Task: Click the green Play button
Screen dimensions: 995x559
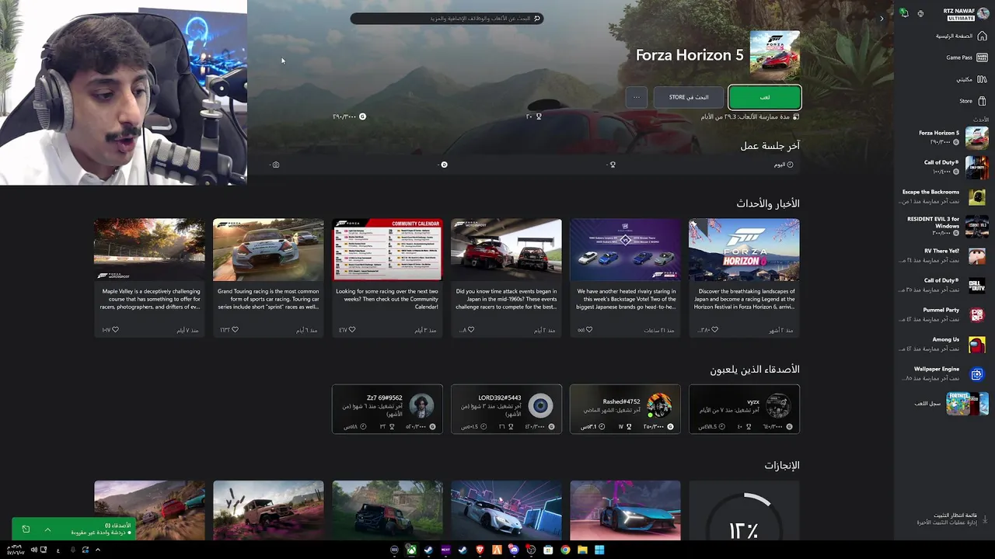Action: [765, 97]
